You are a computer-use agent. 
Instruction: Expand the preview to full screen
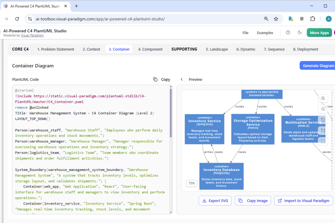pyautogui.click(x=323, y=131)
